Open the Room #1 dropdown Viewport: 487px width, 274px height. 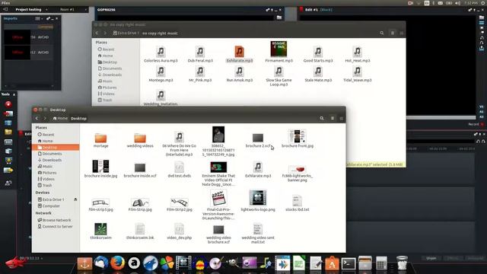[86, 10]
